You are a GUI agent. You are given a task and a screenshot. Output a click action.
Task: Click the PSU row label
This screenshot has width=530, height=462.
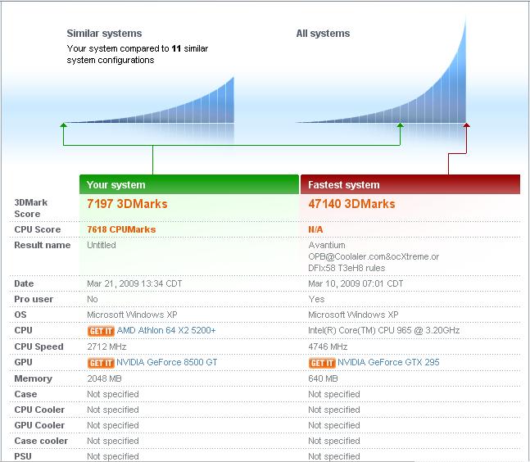(x=23, y=456)
